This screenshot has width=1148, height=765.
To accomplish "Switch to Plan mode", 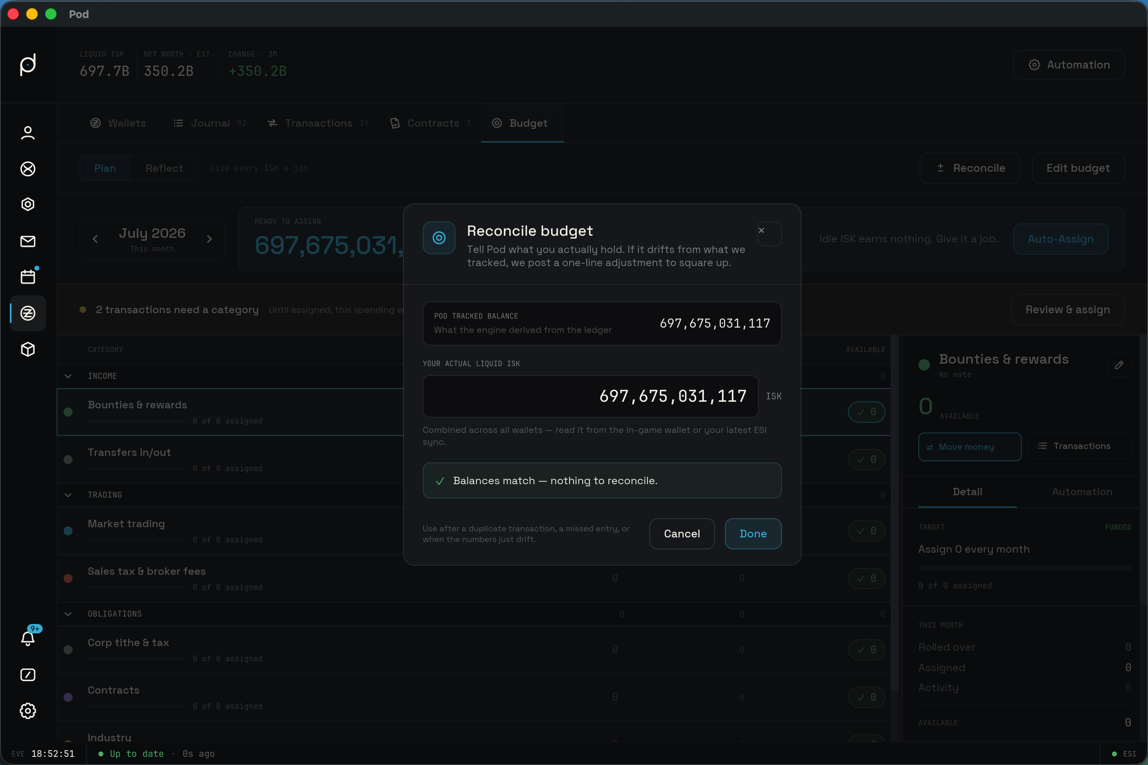I will pyautogui.click(x=105, y=168).
